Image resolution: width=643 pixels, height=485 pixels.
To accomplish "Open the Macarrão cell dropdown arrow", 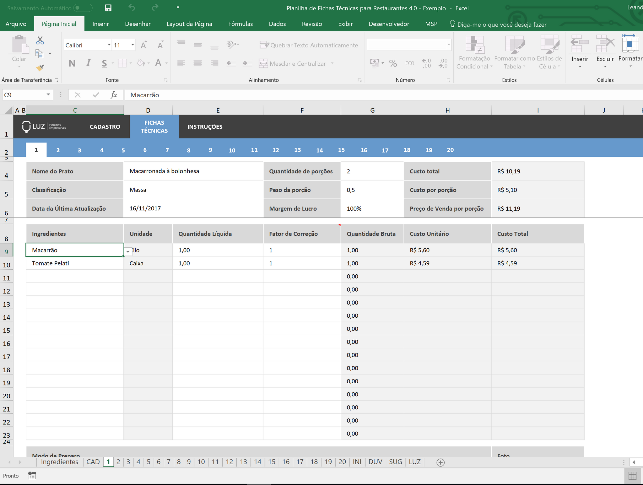I will [x=128, y=251].
